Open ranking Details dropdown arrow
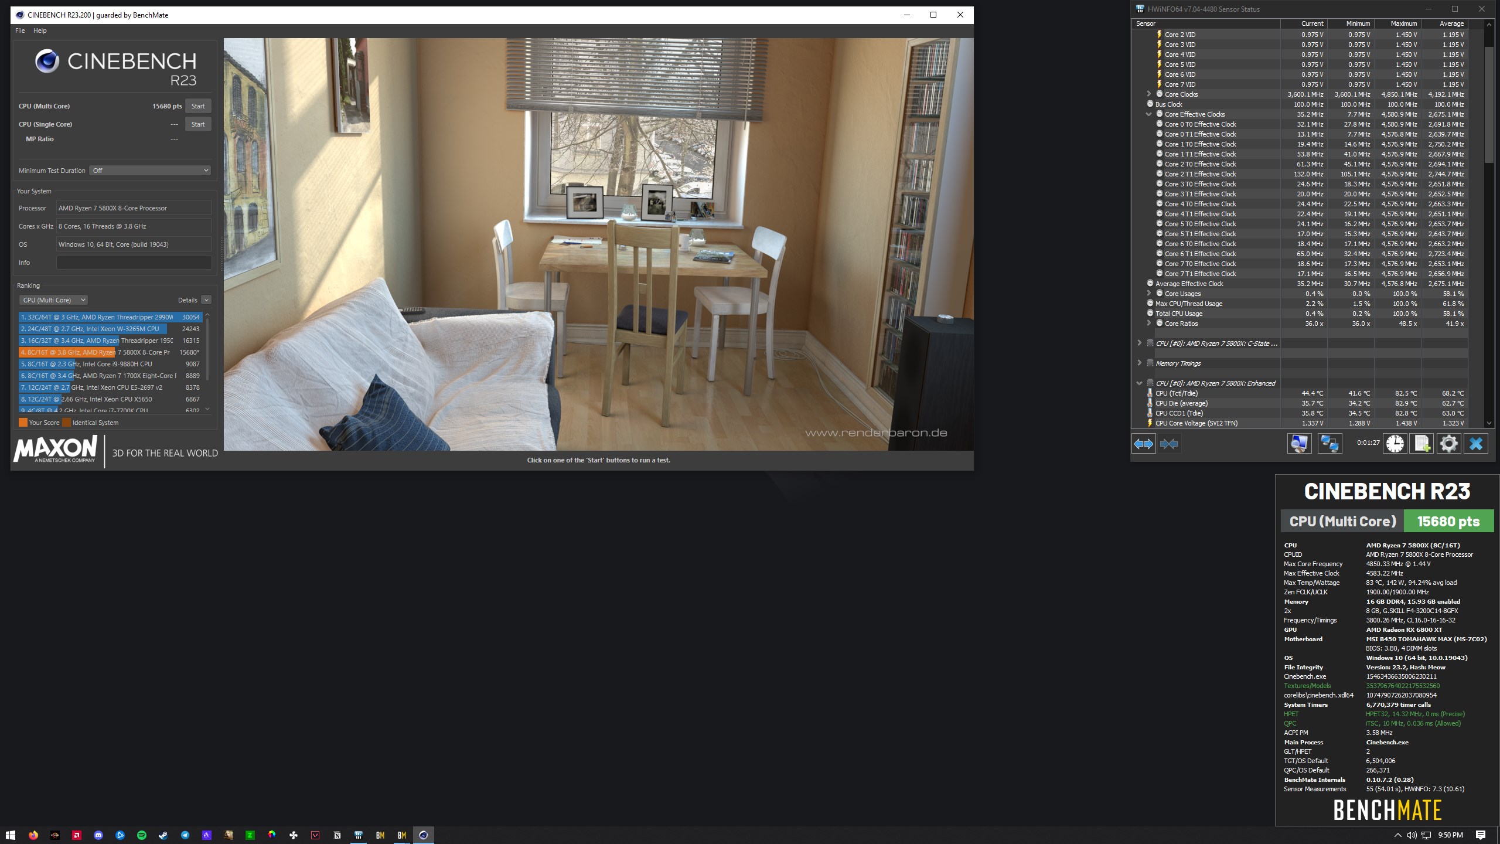 (x=206, y=300)
